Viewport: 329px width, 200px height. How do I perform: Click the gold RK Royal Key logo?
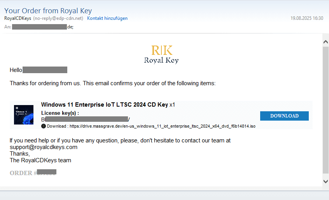(x=161, y=54)
